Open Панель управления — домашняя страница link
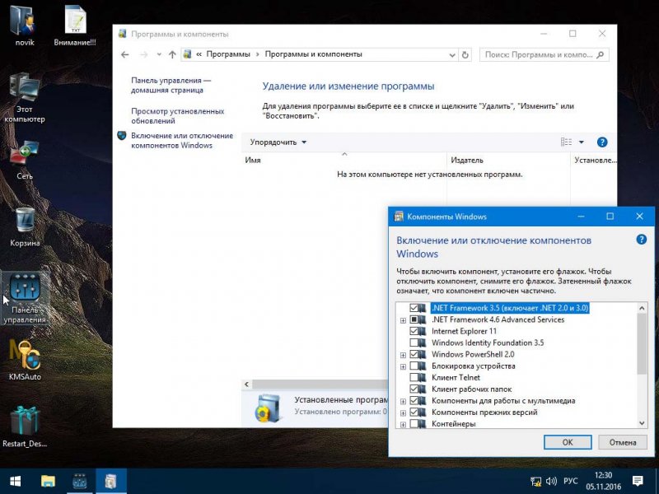This screenshot has height=494, width=659. point(171,85)
